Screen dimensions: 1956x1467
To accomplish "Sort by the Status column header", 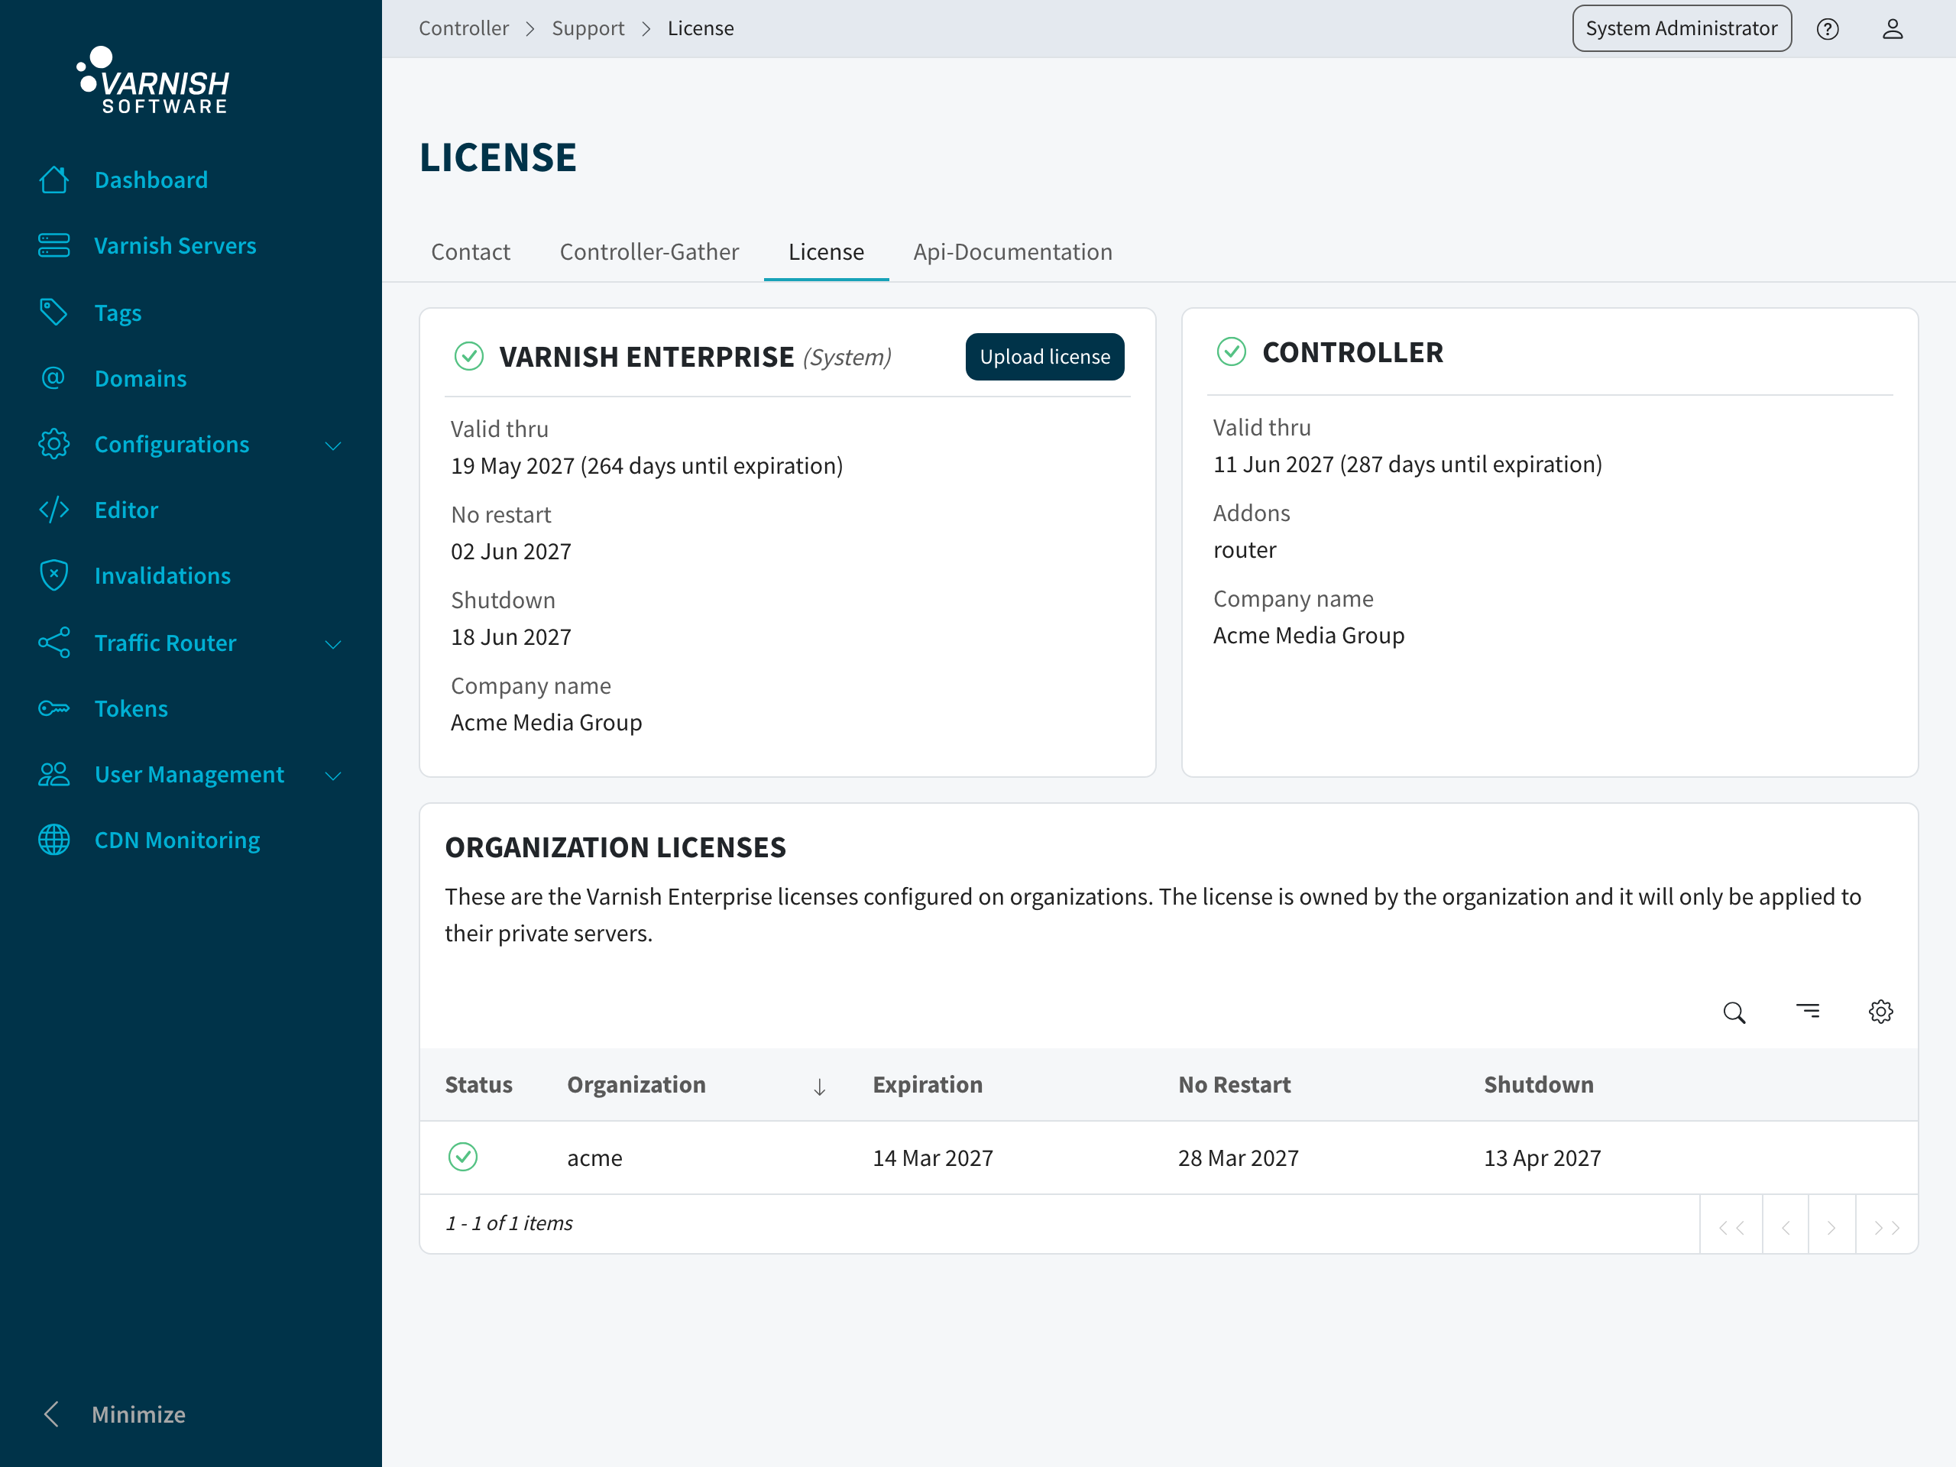I will pos(478,1084).
